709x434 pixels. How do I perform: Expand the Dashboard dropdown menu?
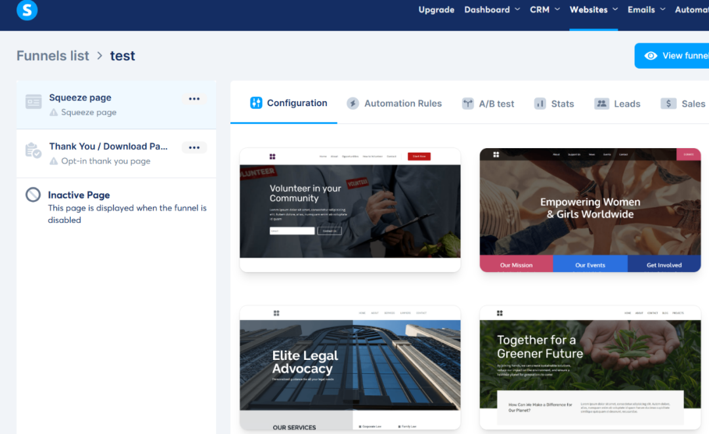pos(492,10)
